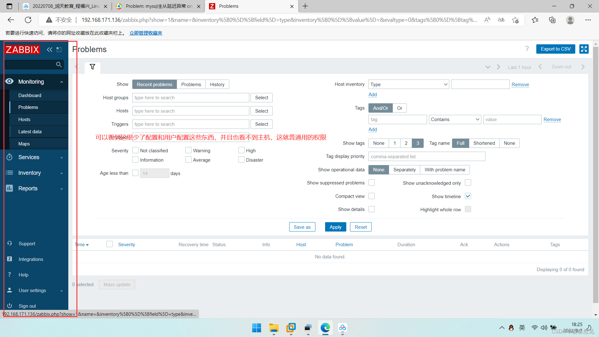The width and height of the screenshot is (599, 337).
Task: Click the sidebar search magnifier icon
Action: pos(59,65)
